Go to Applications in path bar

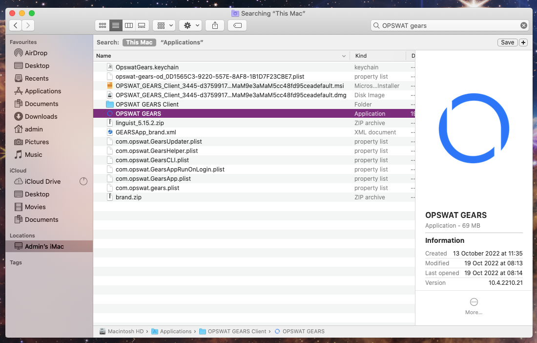coord(171,331)
